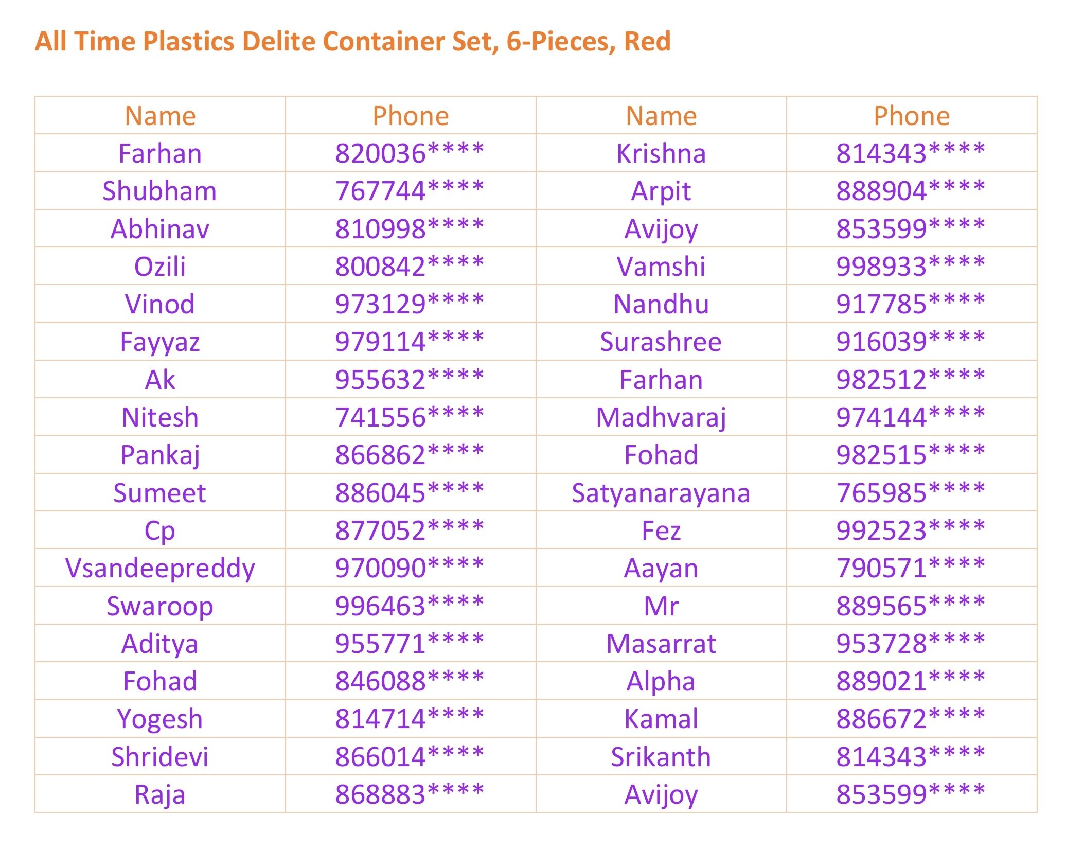Select the name cell Shubham
The width and height of the screenshot is (1066, 850).
pos(159,191)
